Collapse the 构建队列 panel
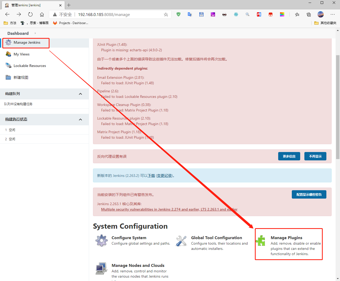Screen dimensions: 340x281 (80, 94)
